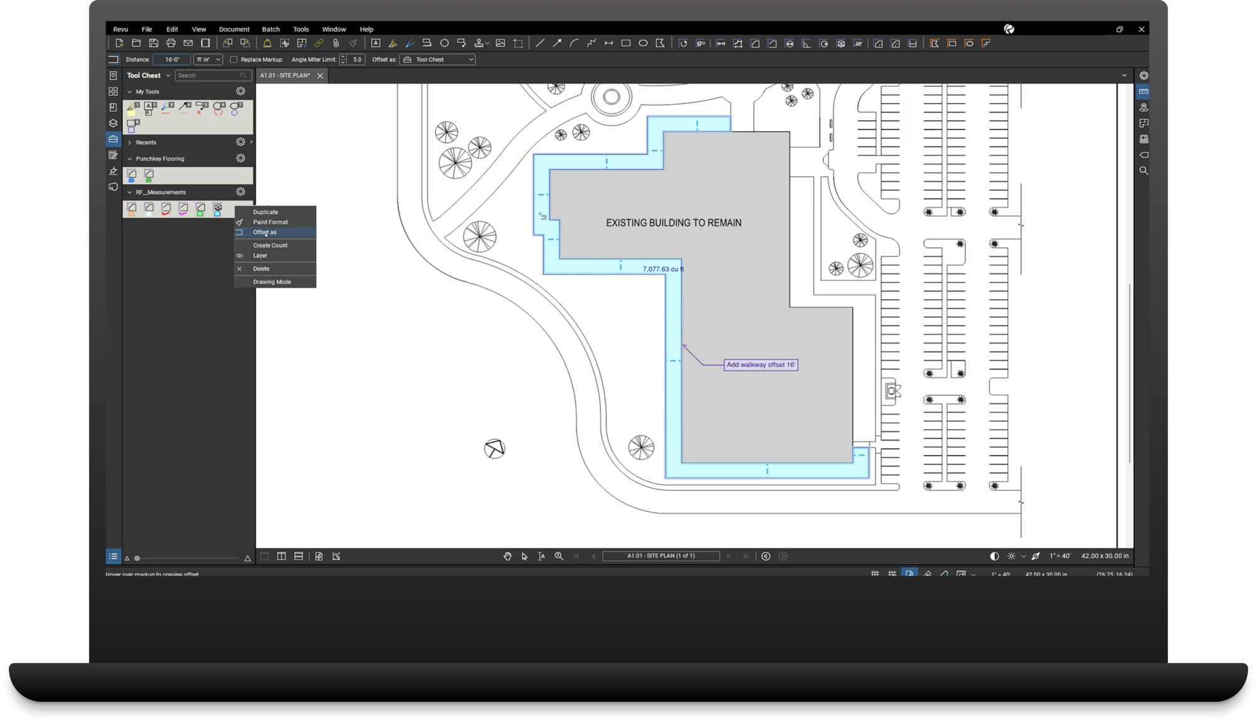Viewport: 1257px width, 722px height.
Task: Open the Layers panel icon in left sidebar
Action: 113,123
